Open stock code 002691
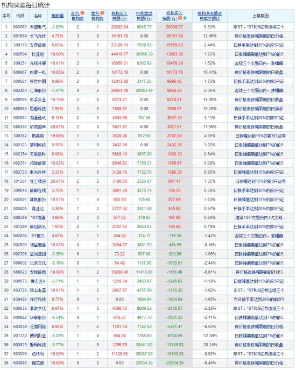This screenshot has height=370, width=296. pos(20,200)
